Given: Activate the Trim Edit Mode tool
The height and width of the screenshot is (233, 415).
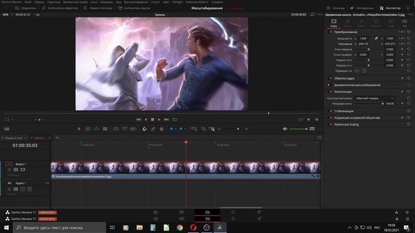Looking at the screenshot, I should [88, 129].
